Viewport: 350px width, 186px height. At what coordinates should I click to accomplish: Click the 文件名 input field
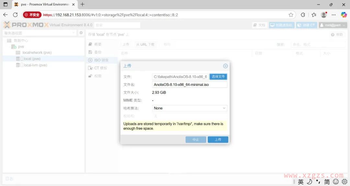190,85
